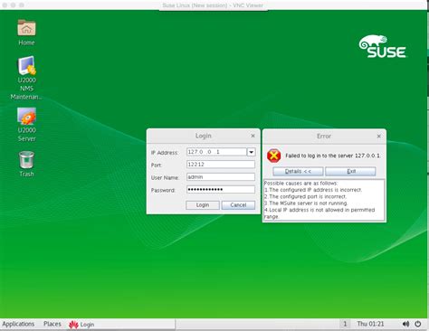The height and width of the screenshot is (331, 429).
Task: Collapse details with Details << button
Action: [298, 171]
